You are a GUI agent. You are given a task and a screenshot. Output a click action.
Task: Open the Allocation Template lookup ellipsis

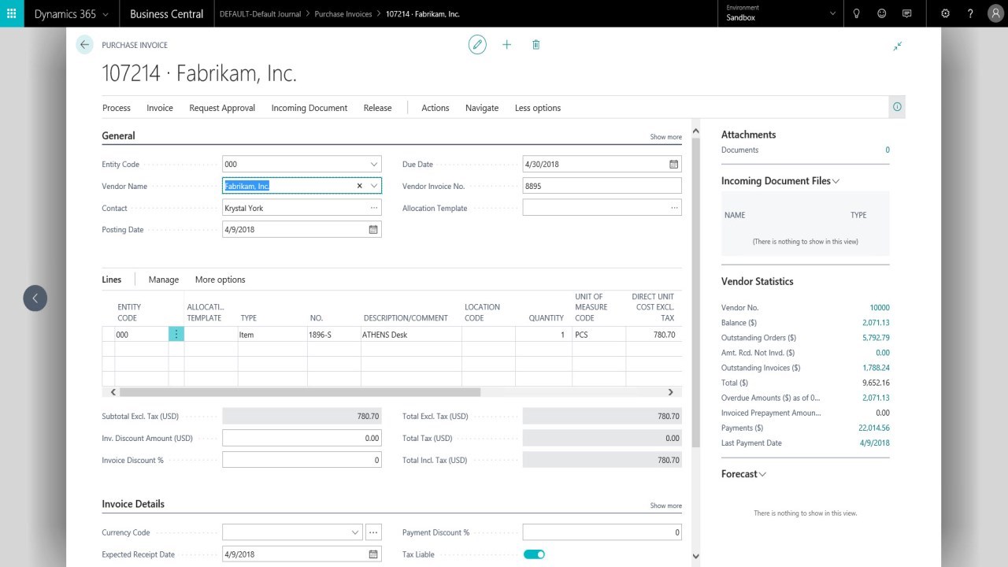[x=674, y=208]
